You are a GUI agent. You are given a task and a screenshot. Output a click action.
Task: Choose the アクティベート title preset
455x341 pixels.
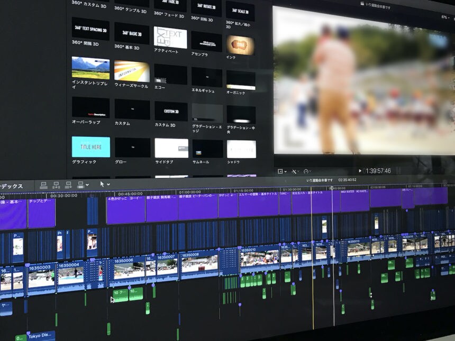click(x=170, y=38)
